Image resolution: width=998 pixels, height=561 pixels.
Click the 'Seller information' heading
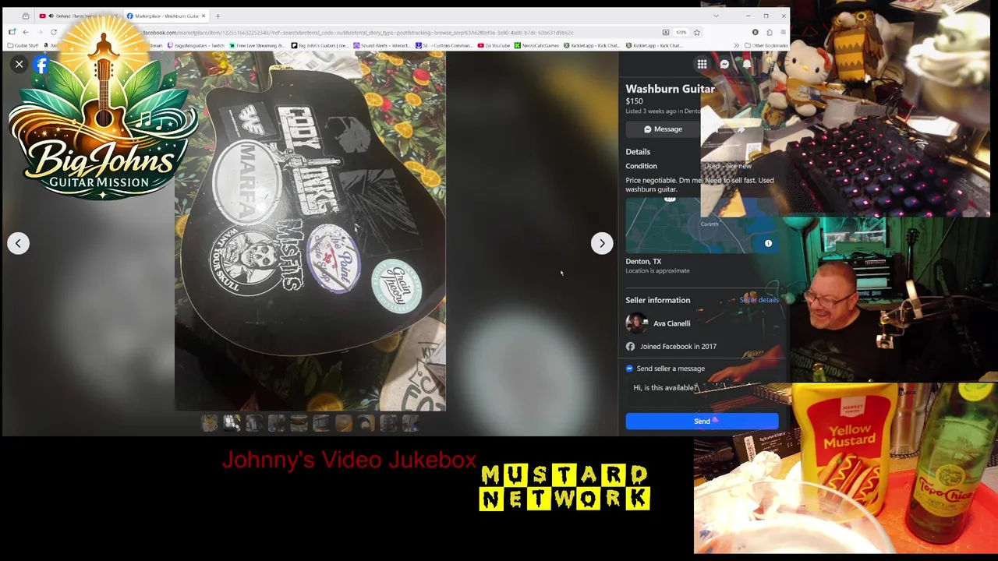(x=657, y=300)
